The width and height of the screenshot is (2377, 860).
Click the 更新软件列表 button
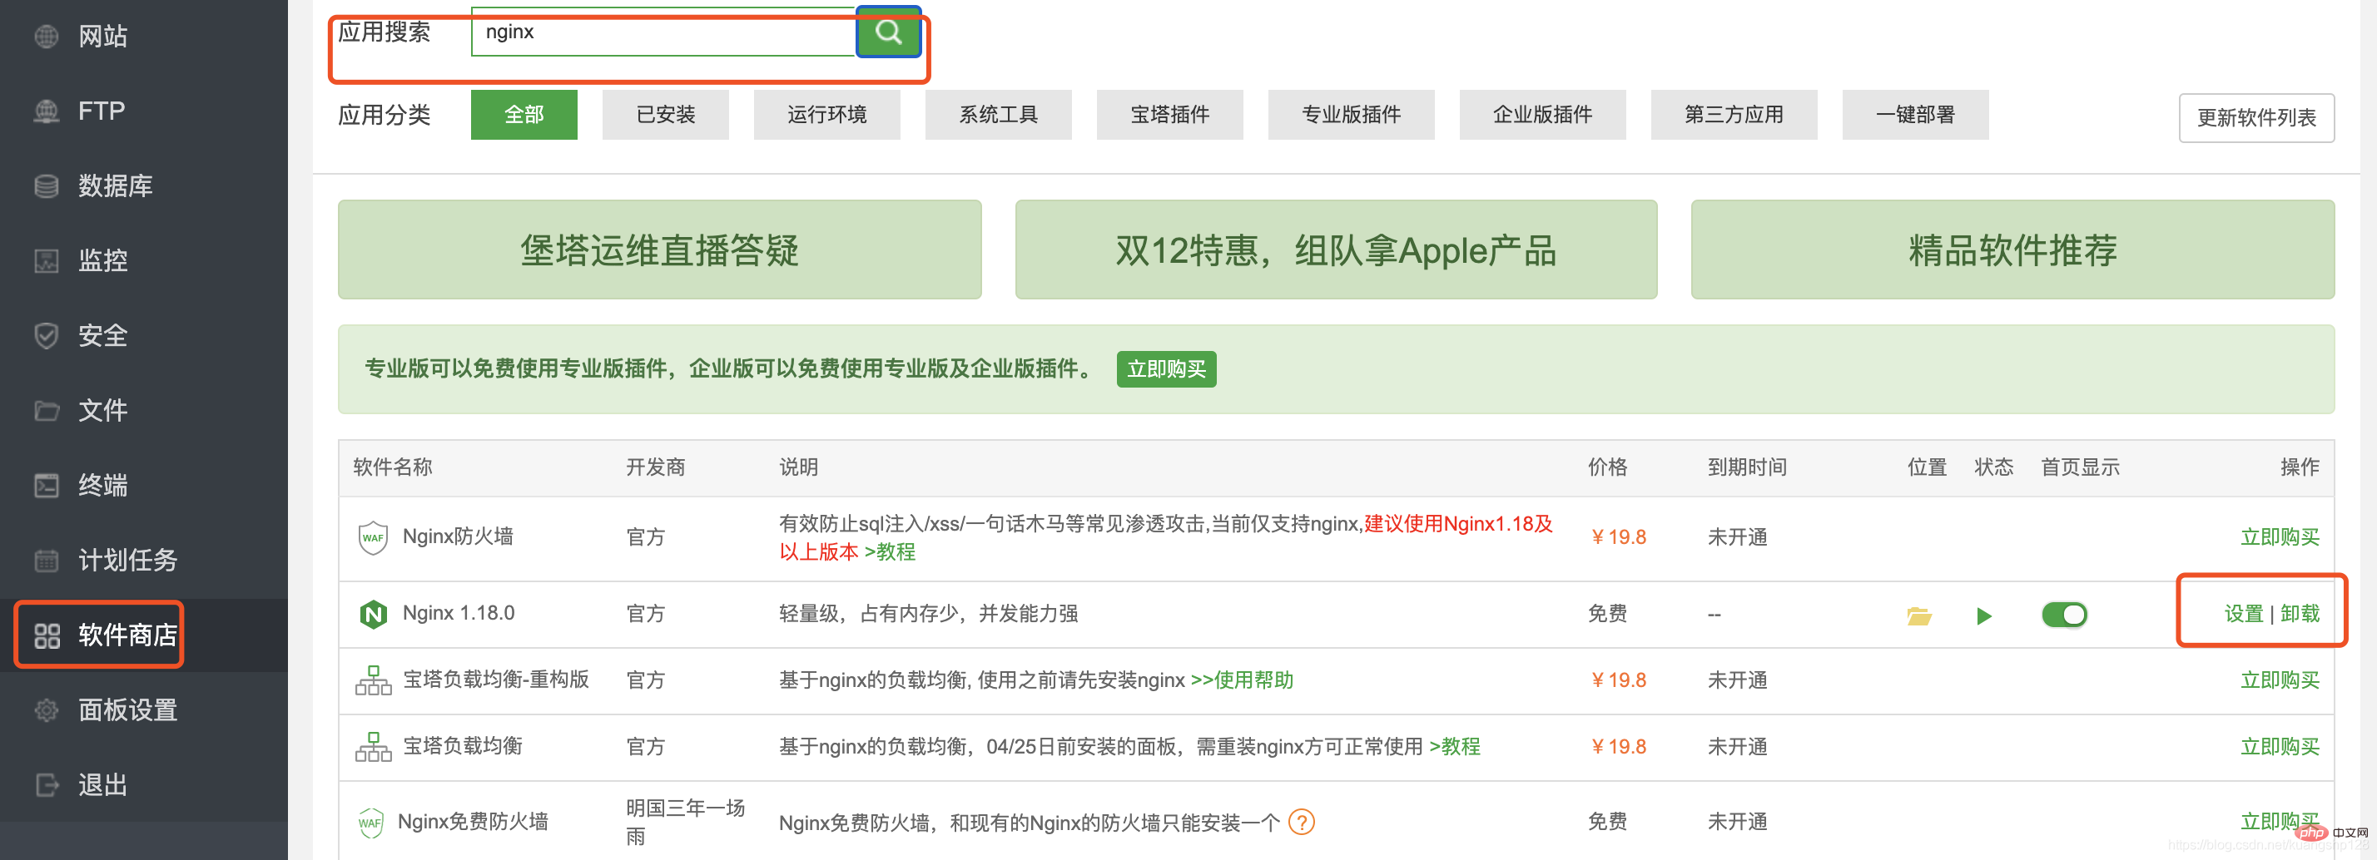[2256, 117]
